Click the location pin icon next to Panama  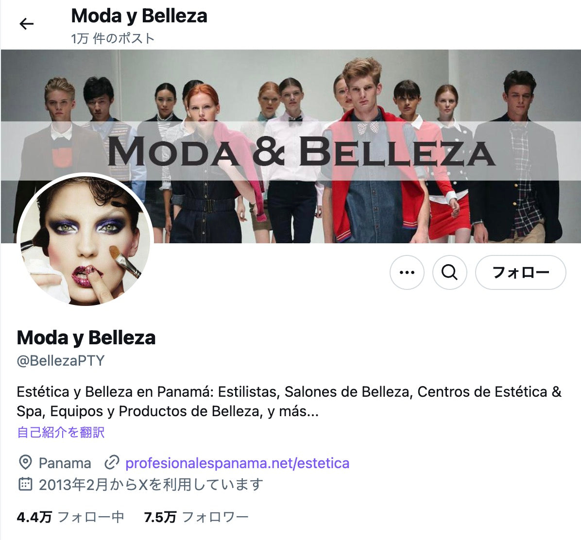25,463
